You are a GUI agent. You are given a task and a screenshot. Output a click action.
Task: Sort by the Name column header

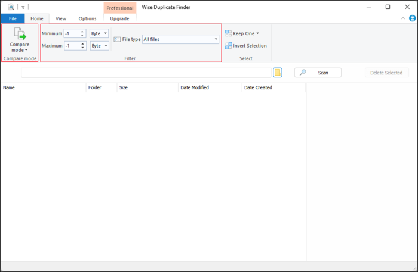click(43, 87)
